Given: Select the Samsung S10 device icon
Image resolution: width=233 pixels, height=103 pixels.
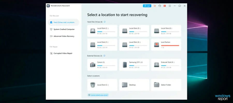Looking at the screenshot, I should pyautogui.click(x=125, y=65).
